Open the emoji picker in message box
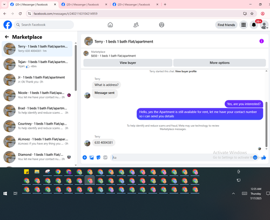The image size is (270, 220). coord(255,157)
